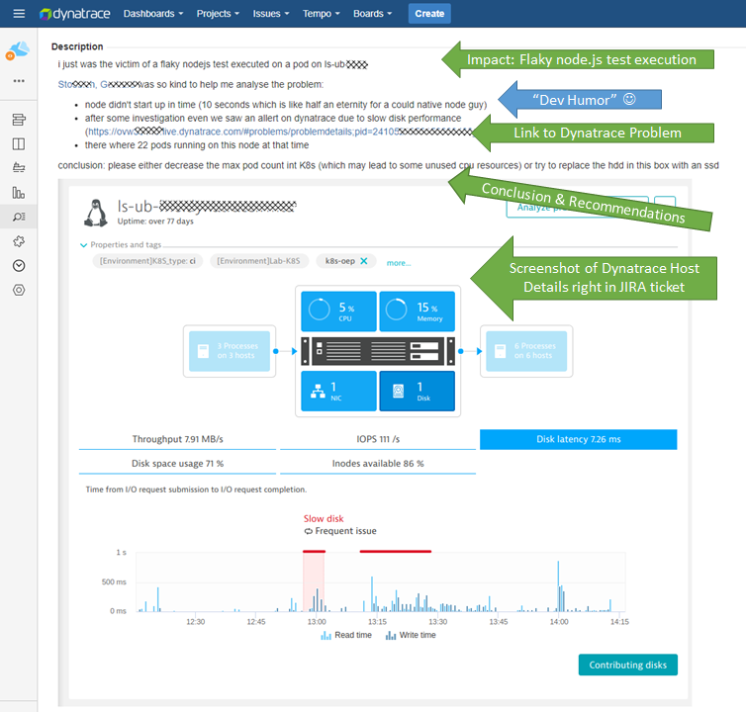746x712 pixels.
Task: Click the 'Slow disk' red label
Action: click(x=324, y=518)
